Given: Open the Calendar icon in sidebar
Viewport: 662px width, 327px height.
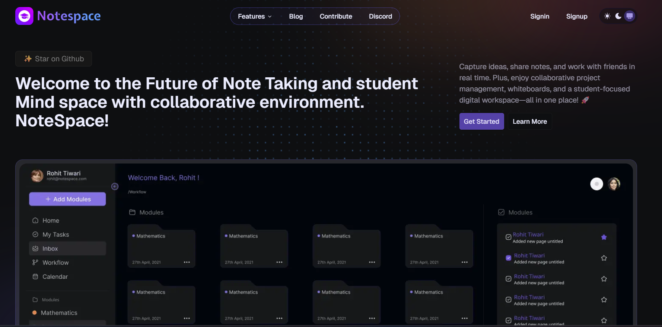Looking at the screenshot, I should (x=35, y=276).
